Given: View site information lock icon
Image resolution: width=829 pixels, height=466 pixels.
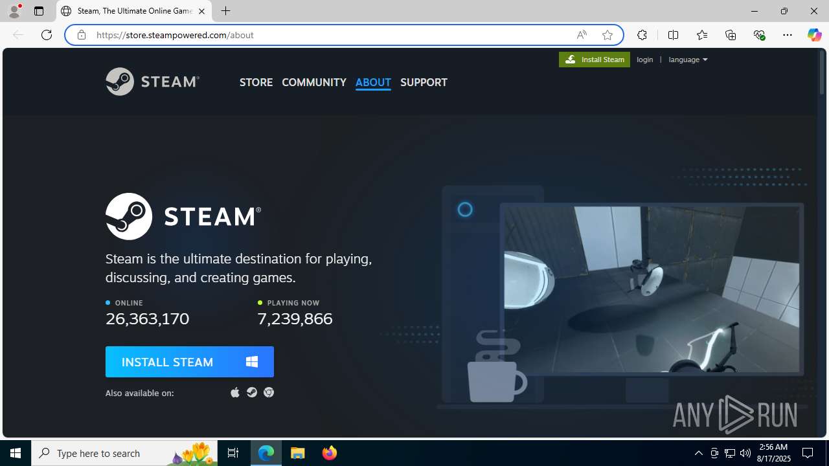Looking at the screenshot, I should pyautogui.click(x=81, y=35).
